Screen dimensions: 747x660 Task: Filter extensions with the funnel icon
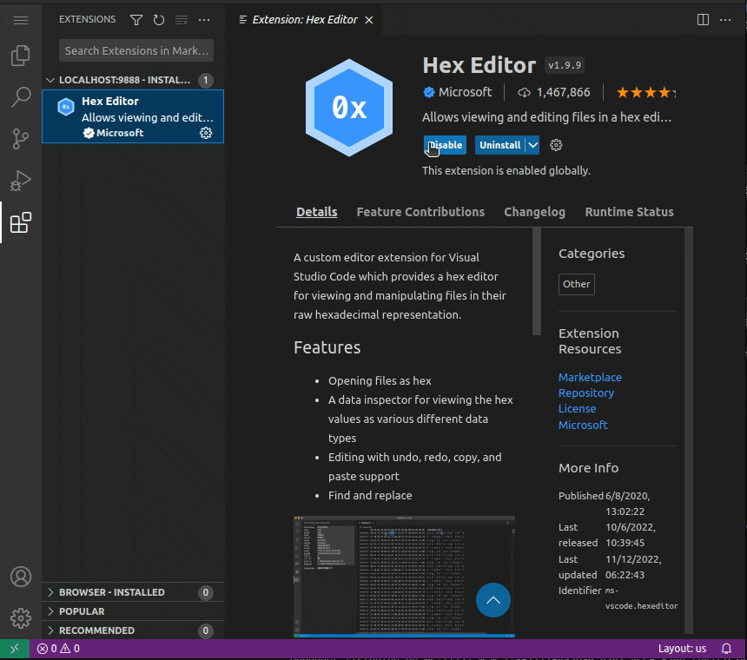[136, 20]
